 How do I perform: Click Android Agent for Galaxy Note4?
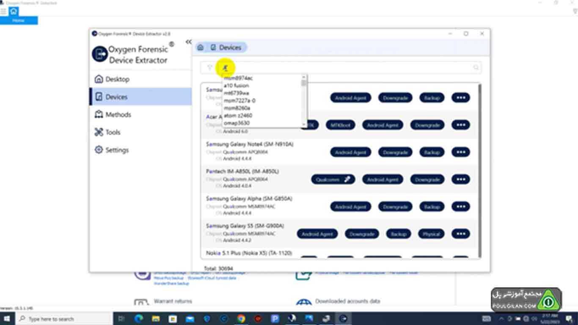coord(350,152)
